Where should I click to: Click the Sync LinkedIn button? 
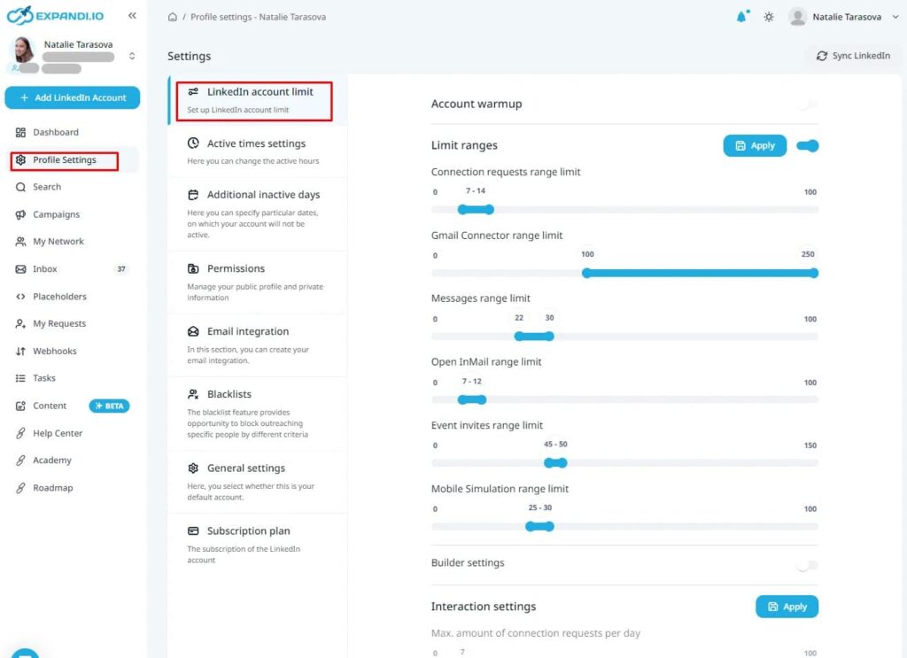click(853, 56)
